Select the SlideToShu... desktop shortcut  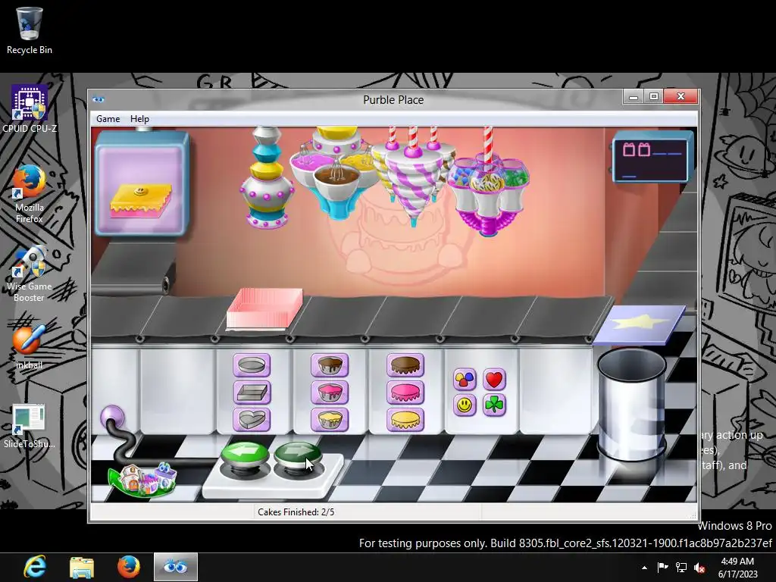pyautogui.click(x=30, y=426)
